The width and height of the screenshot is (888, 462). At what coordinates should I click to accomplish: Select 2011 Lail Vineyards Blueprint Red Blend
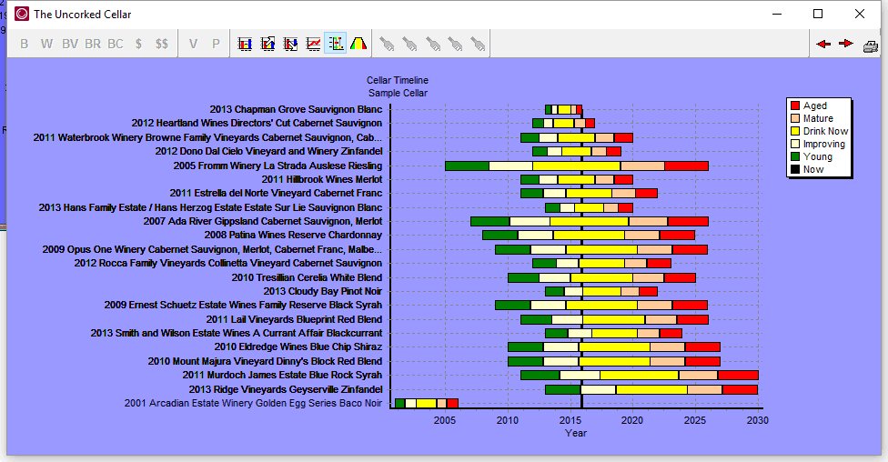[294, 320]
